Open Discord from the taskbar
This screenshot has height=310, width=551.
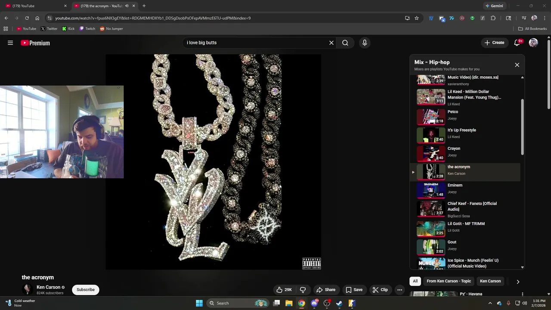point(314,303)
